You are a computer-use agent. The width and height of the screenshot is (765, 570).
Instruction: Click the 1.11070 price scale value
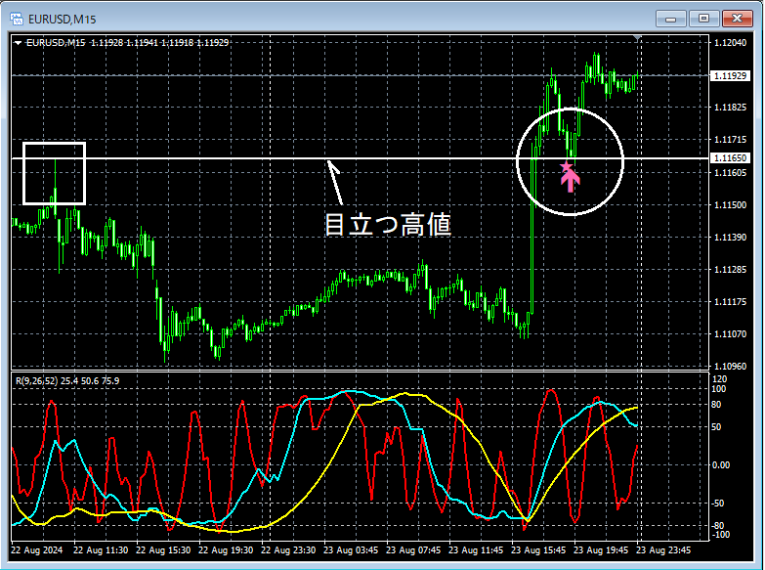pyautogui.click(x=730, y=334)
